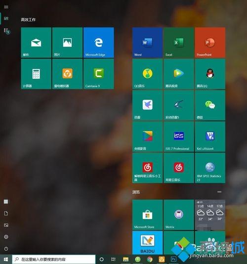Open the 解锁网易云音乐小工具 tile

(148, 168)
